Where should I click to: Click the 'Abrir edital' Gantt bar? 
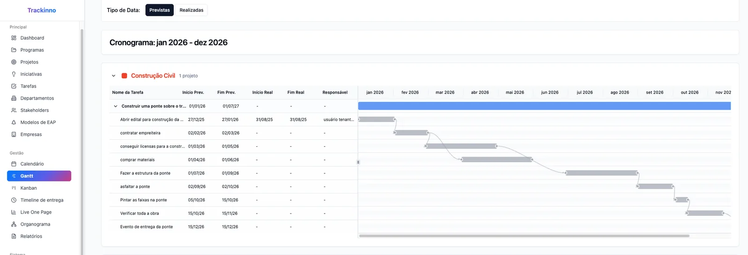[x=376, y=119]
